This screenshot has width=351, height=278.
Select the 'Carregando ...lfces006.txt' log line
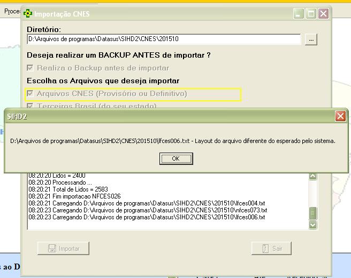147,217
